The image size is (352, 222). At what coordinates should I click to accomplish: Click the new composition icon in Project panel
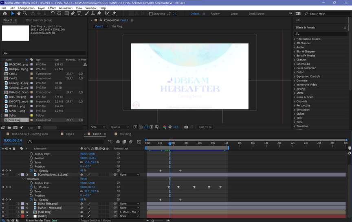coord(15,128)
